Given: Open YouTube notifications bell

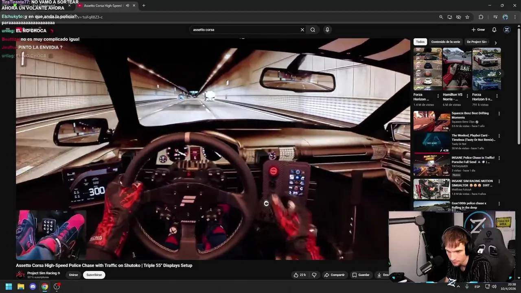Looking at the screenshot, I should (494, 30).
